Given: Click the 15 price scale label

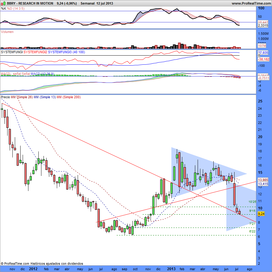Looking at the screenshot, I should pyautogui.click(x=260, y=173).
